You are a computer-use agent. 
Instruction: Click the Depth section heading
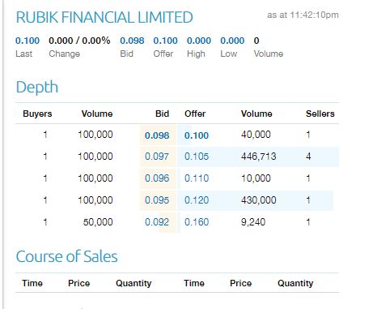click(37, 88)
